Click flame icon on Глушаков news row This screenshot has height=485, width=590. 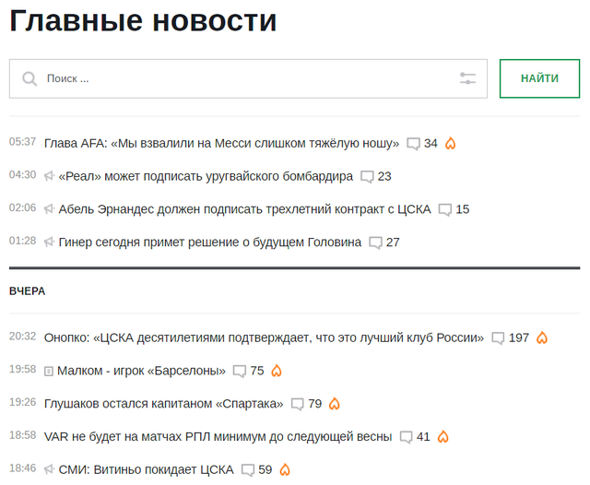(335, 404)
